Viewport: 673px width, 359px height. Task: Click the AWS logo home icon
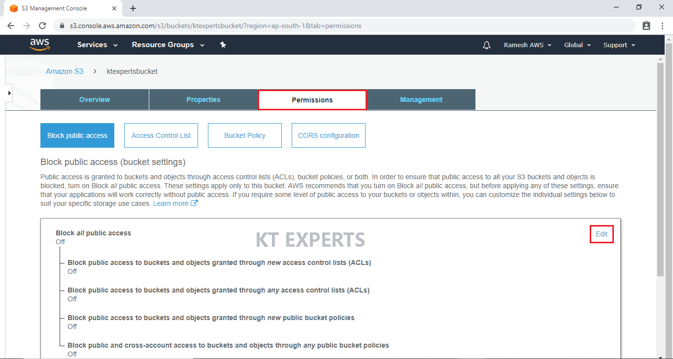(x=40, y=45)
